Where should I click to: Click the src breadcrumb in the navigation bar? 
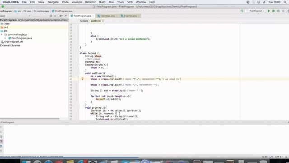pyautogui.click(x=18, y=11)
